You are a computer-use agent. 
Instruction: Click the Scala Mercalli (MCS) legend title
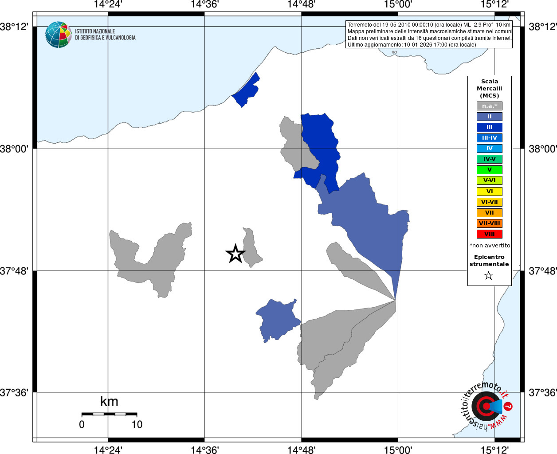(490, 89)
